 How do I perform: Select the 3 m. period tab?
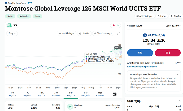(56, 94)
